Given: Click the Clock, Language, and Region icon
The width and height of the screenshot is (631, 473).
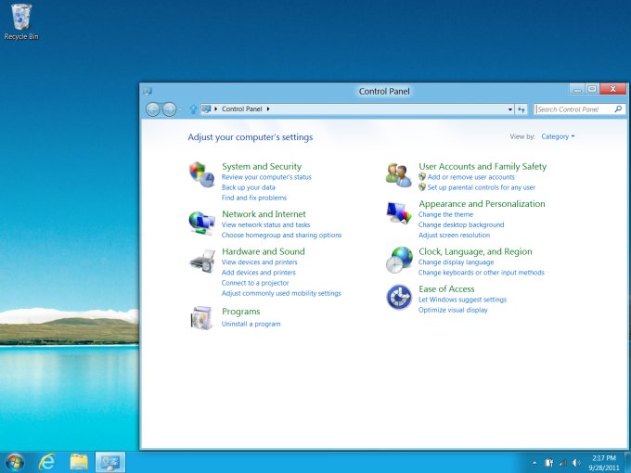Looking at the screenshot, I should coord(399,261).
